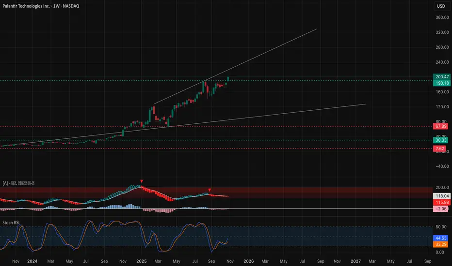Click the 120.00 price axis label

click(442, 107)
